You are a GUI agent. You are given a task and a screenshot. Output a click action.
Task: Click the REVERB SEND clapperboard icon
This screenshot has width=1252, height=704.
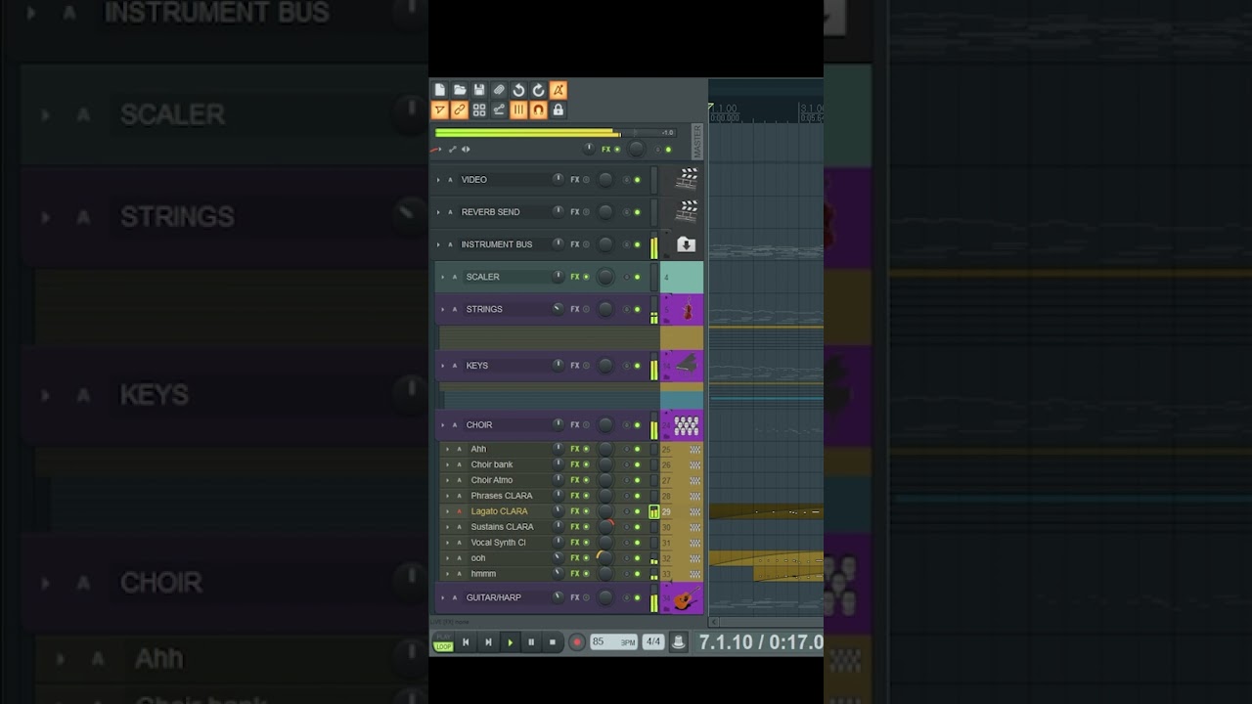tap(688, 211)
